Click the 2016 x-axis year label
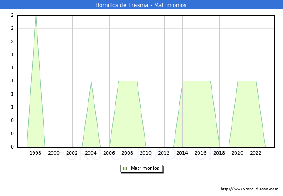This screenshot has height=196, width=283. (201, 153)
